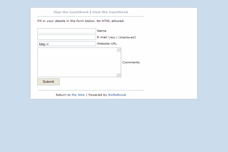Viewport: 228px width, 152px height.
Task: Click inside the Comments text area
Action: (76, 62)
